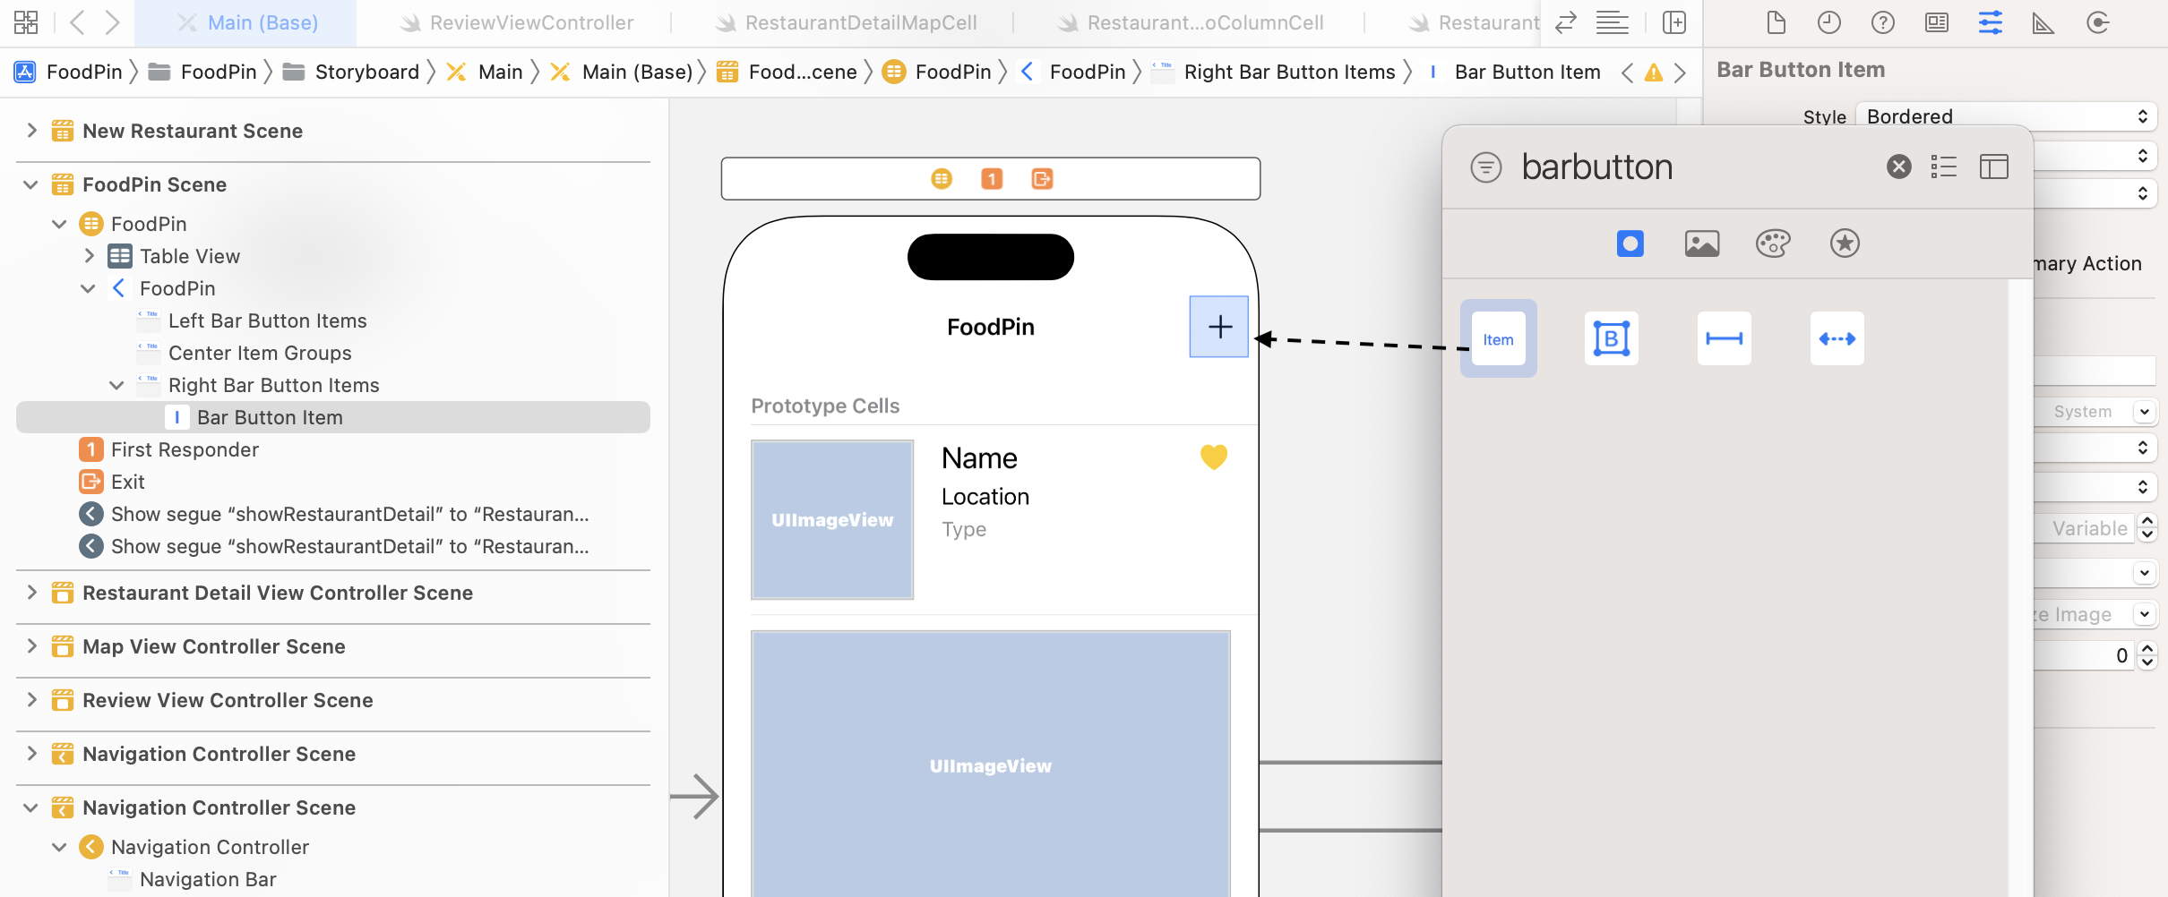
Task: Toggle list view in the library panel
Action: coord(1944,167)
